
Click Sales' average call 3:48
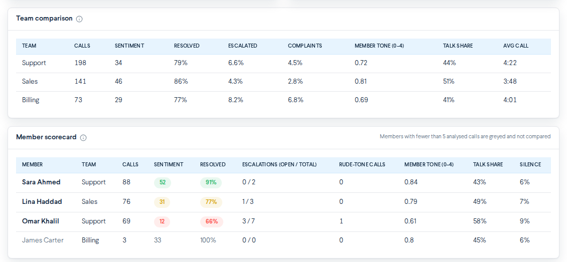510,81
